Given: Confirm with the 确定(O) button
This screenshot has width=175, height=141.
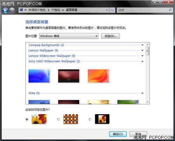Looking at the screenshot, I should pyautogui.click(x=118, y=134).
